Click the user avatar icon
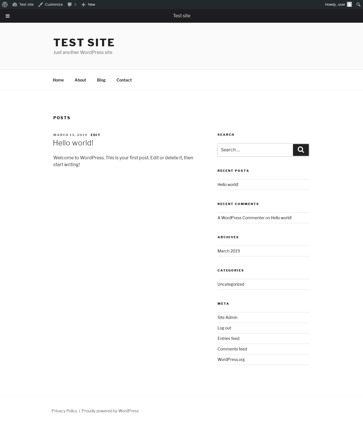The image size is (363, 424). click(x=349, y=5)
